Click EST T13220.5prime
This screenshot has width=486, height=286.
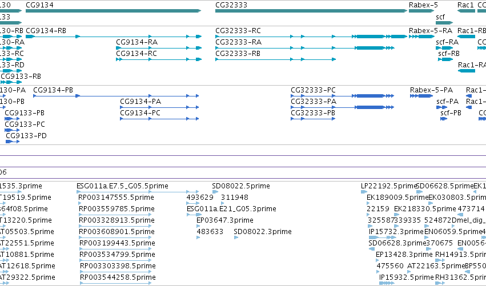point(26,220)
